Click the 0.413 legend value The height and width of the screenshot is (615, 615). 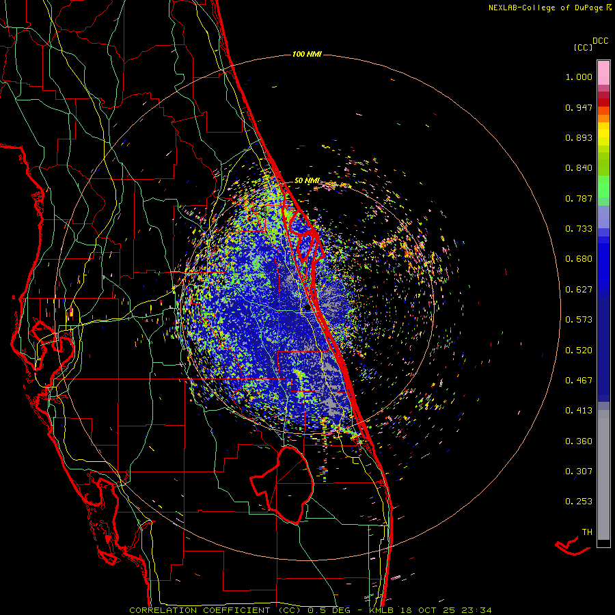579,411
